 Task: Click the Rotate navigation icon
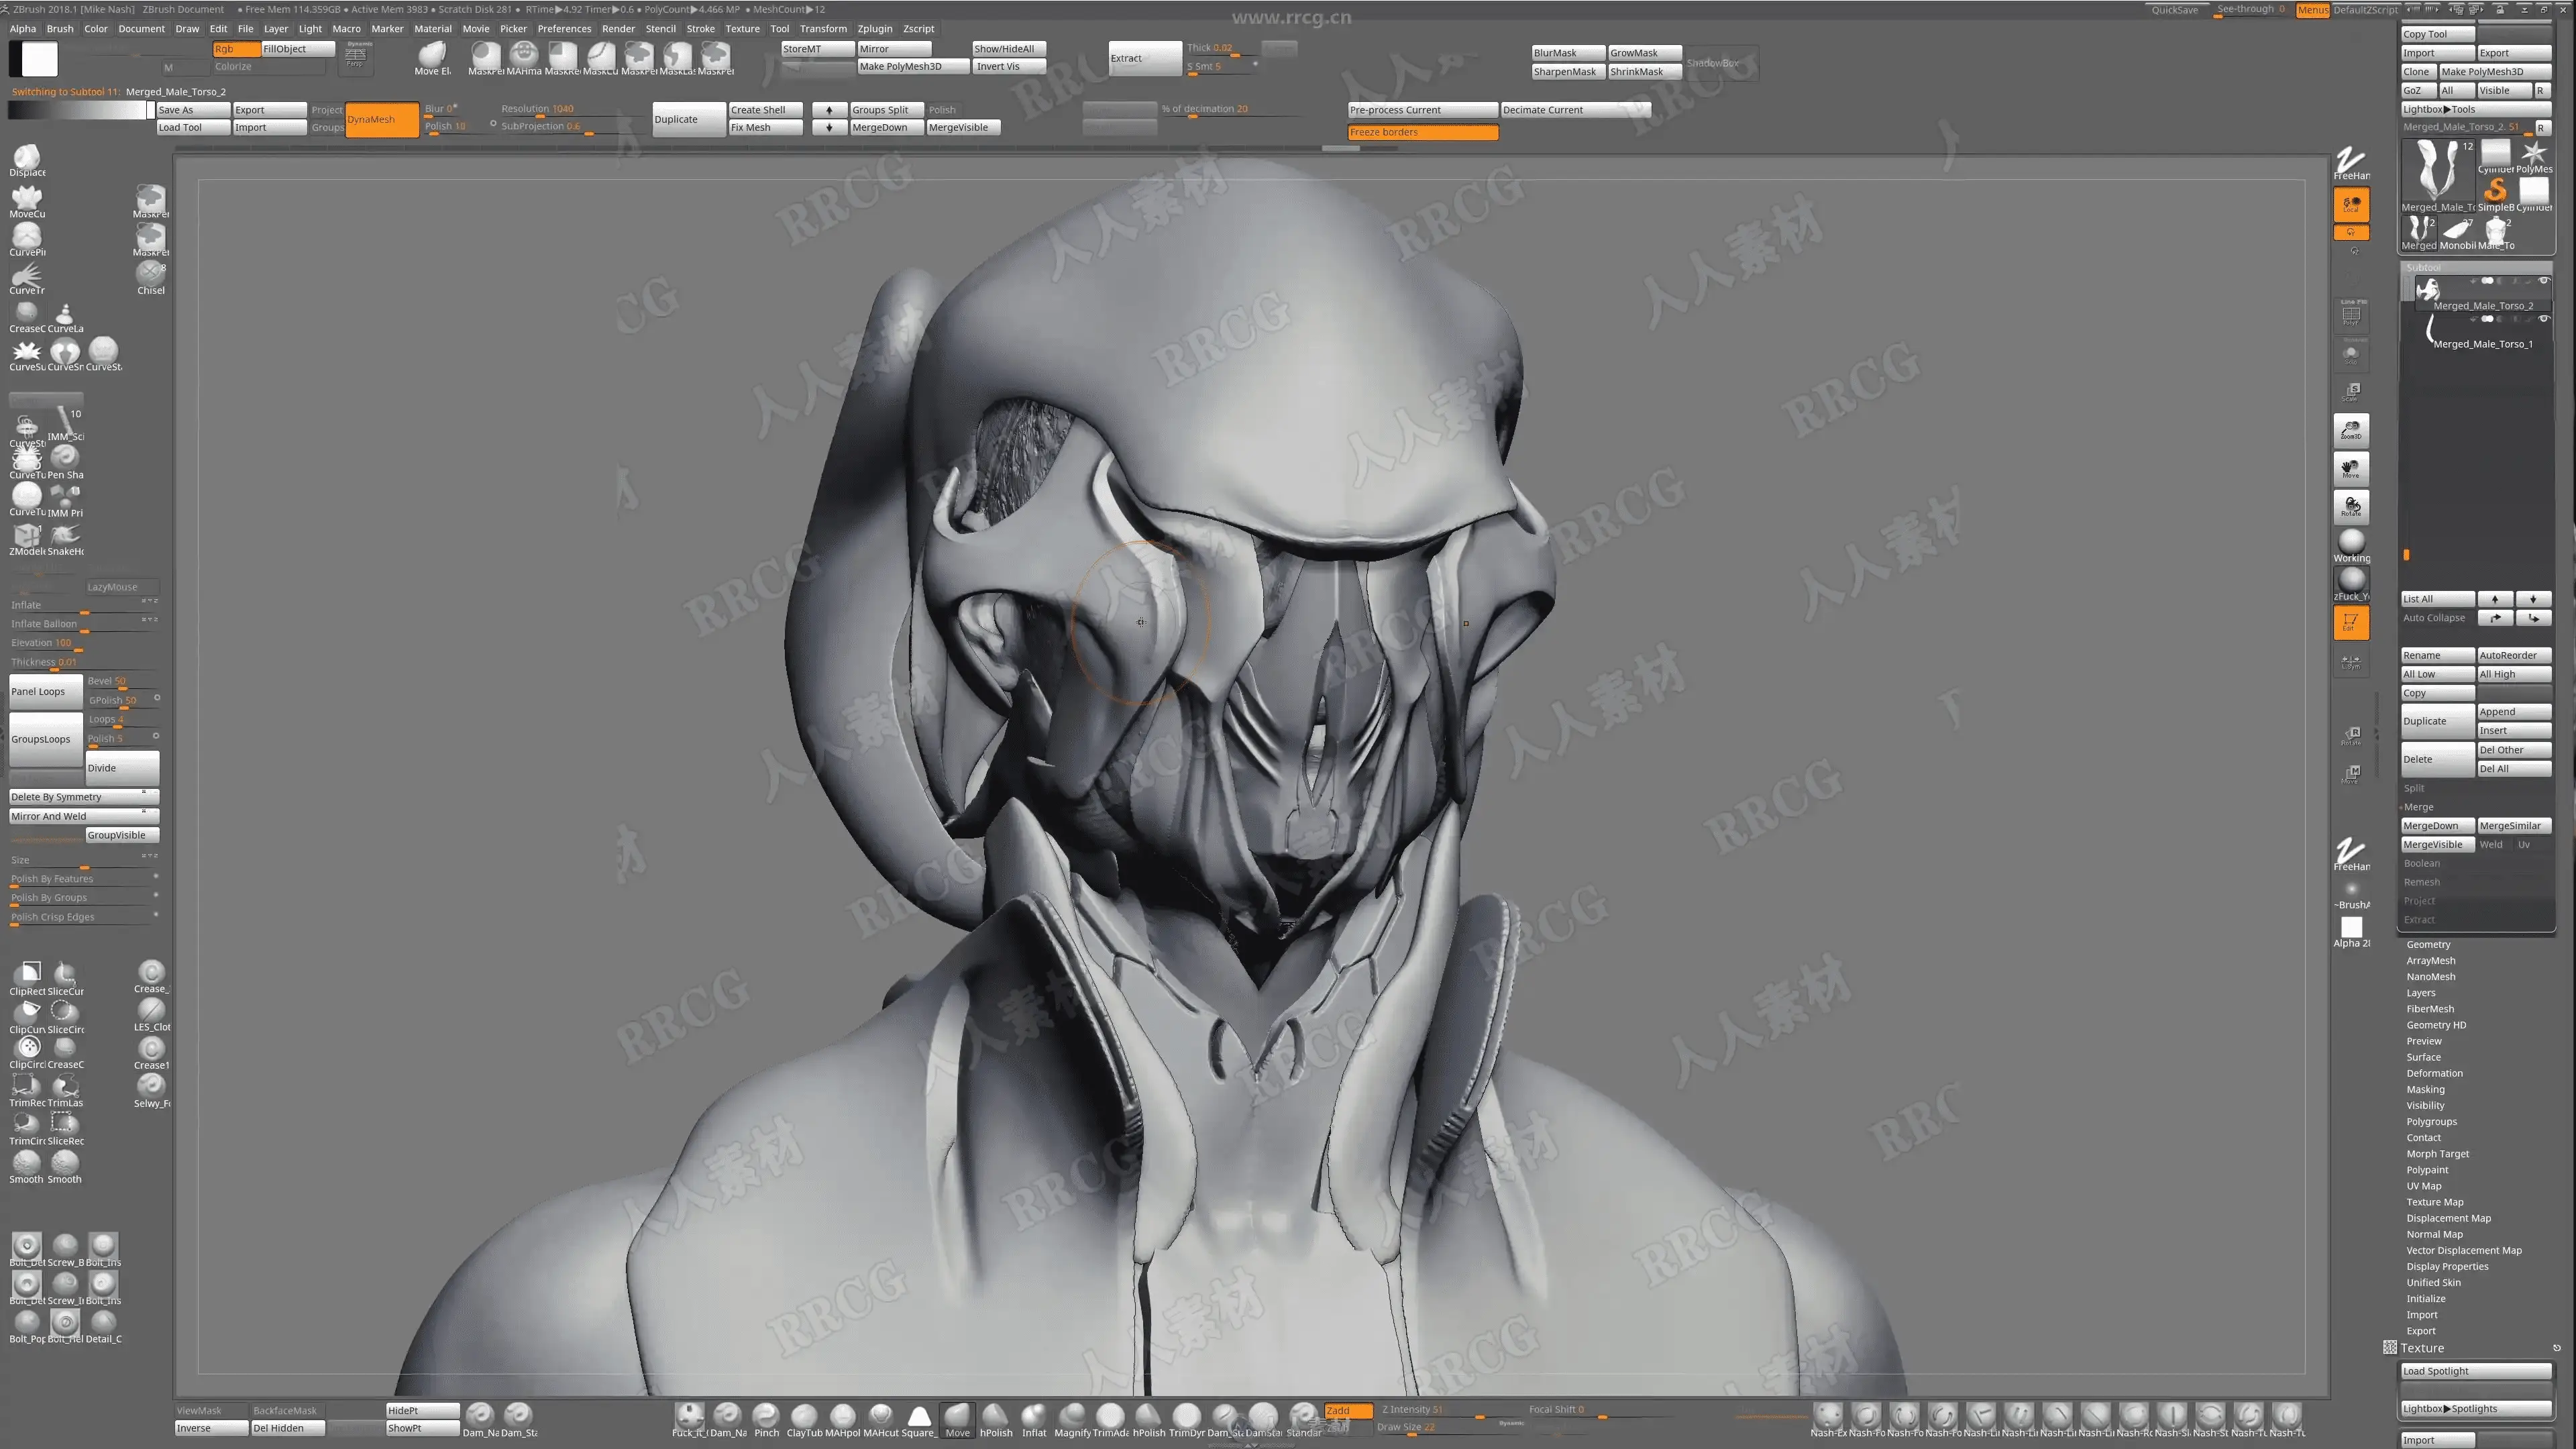2351,506
